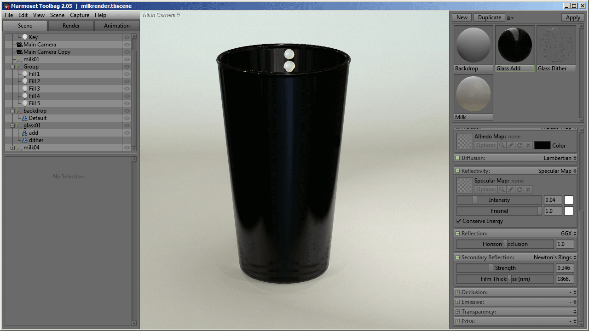Disable the Conserve Energy checkbox
Image resolution: width=589 pixels, height=331 pixels.
click(458, 221)
